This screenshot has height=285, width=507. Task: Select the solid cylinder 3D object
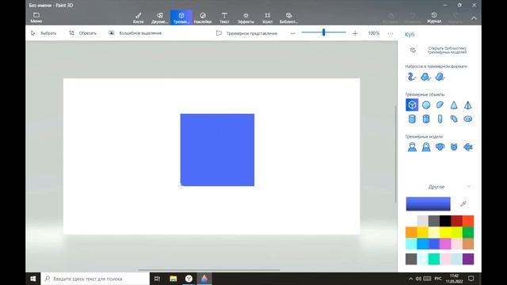[x=412, y=119]
